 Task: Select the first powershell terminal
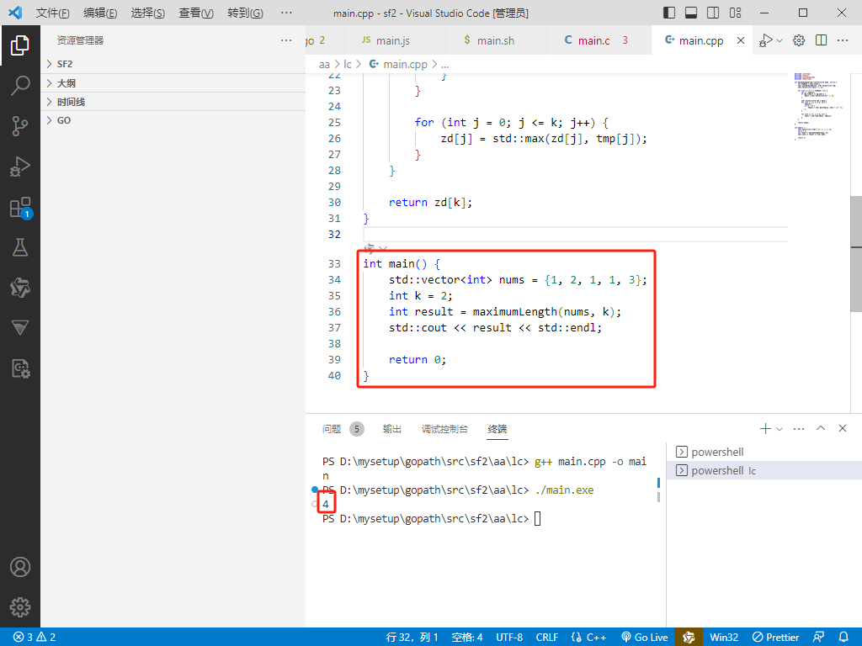764,452
